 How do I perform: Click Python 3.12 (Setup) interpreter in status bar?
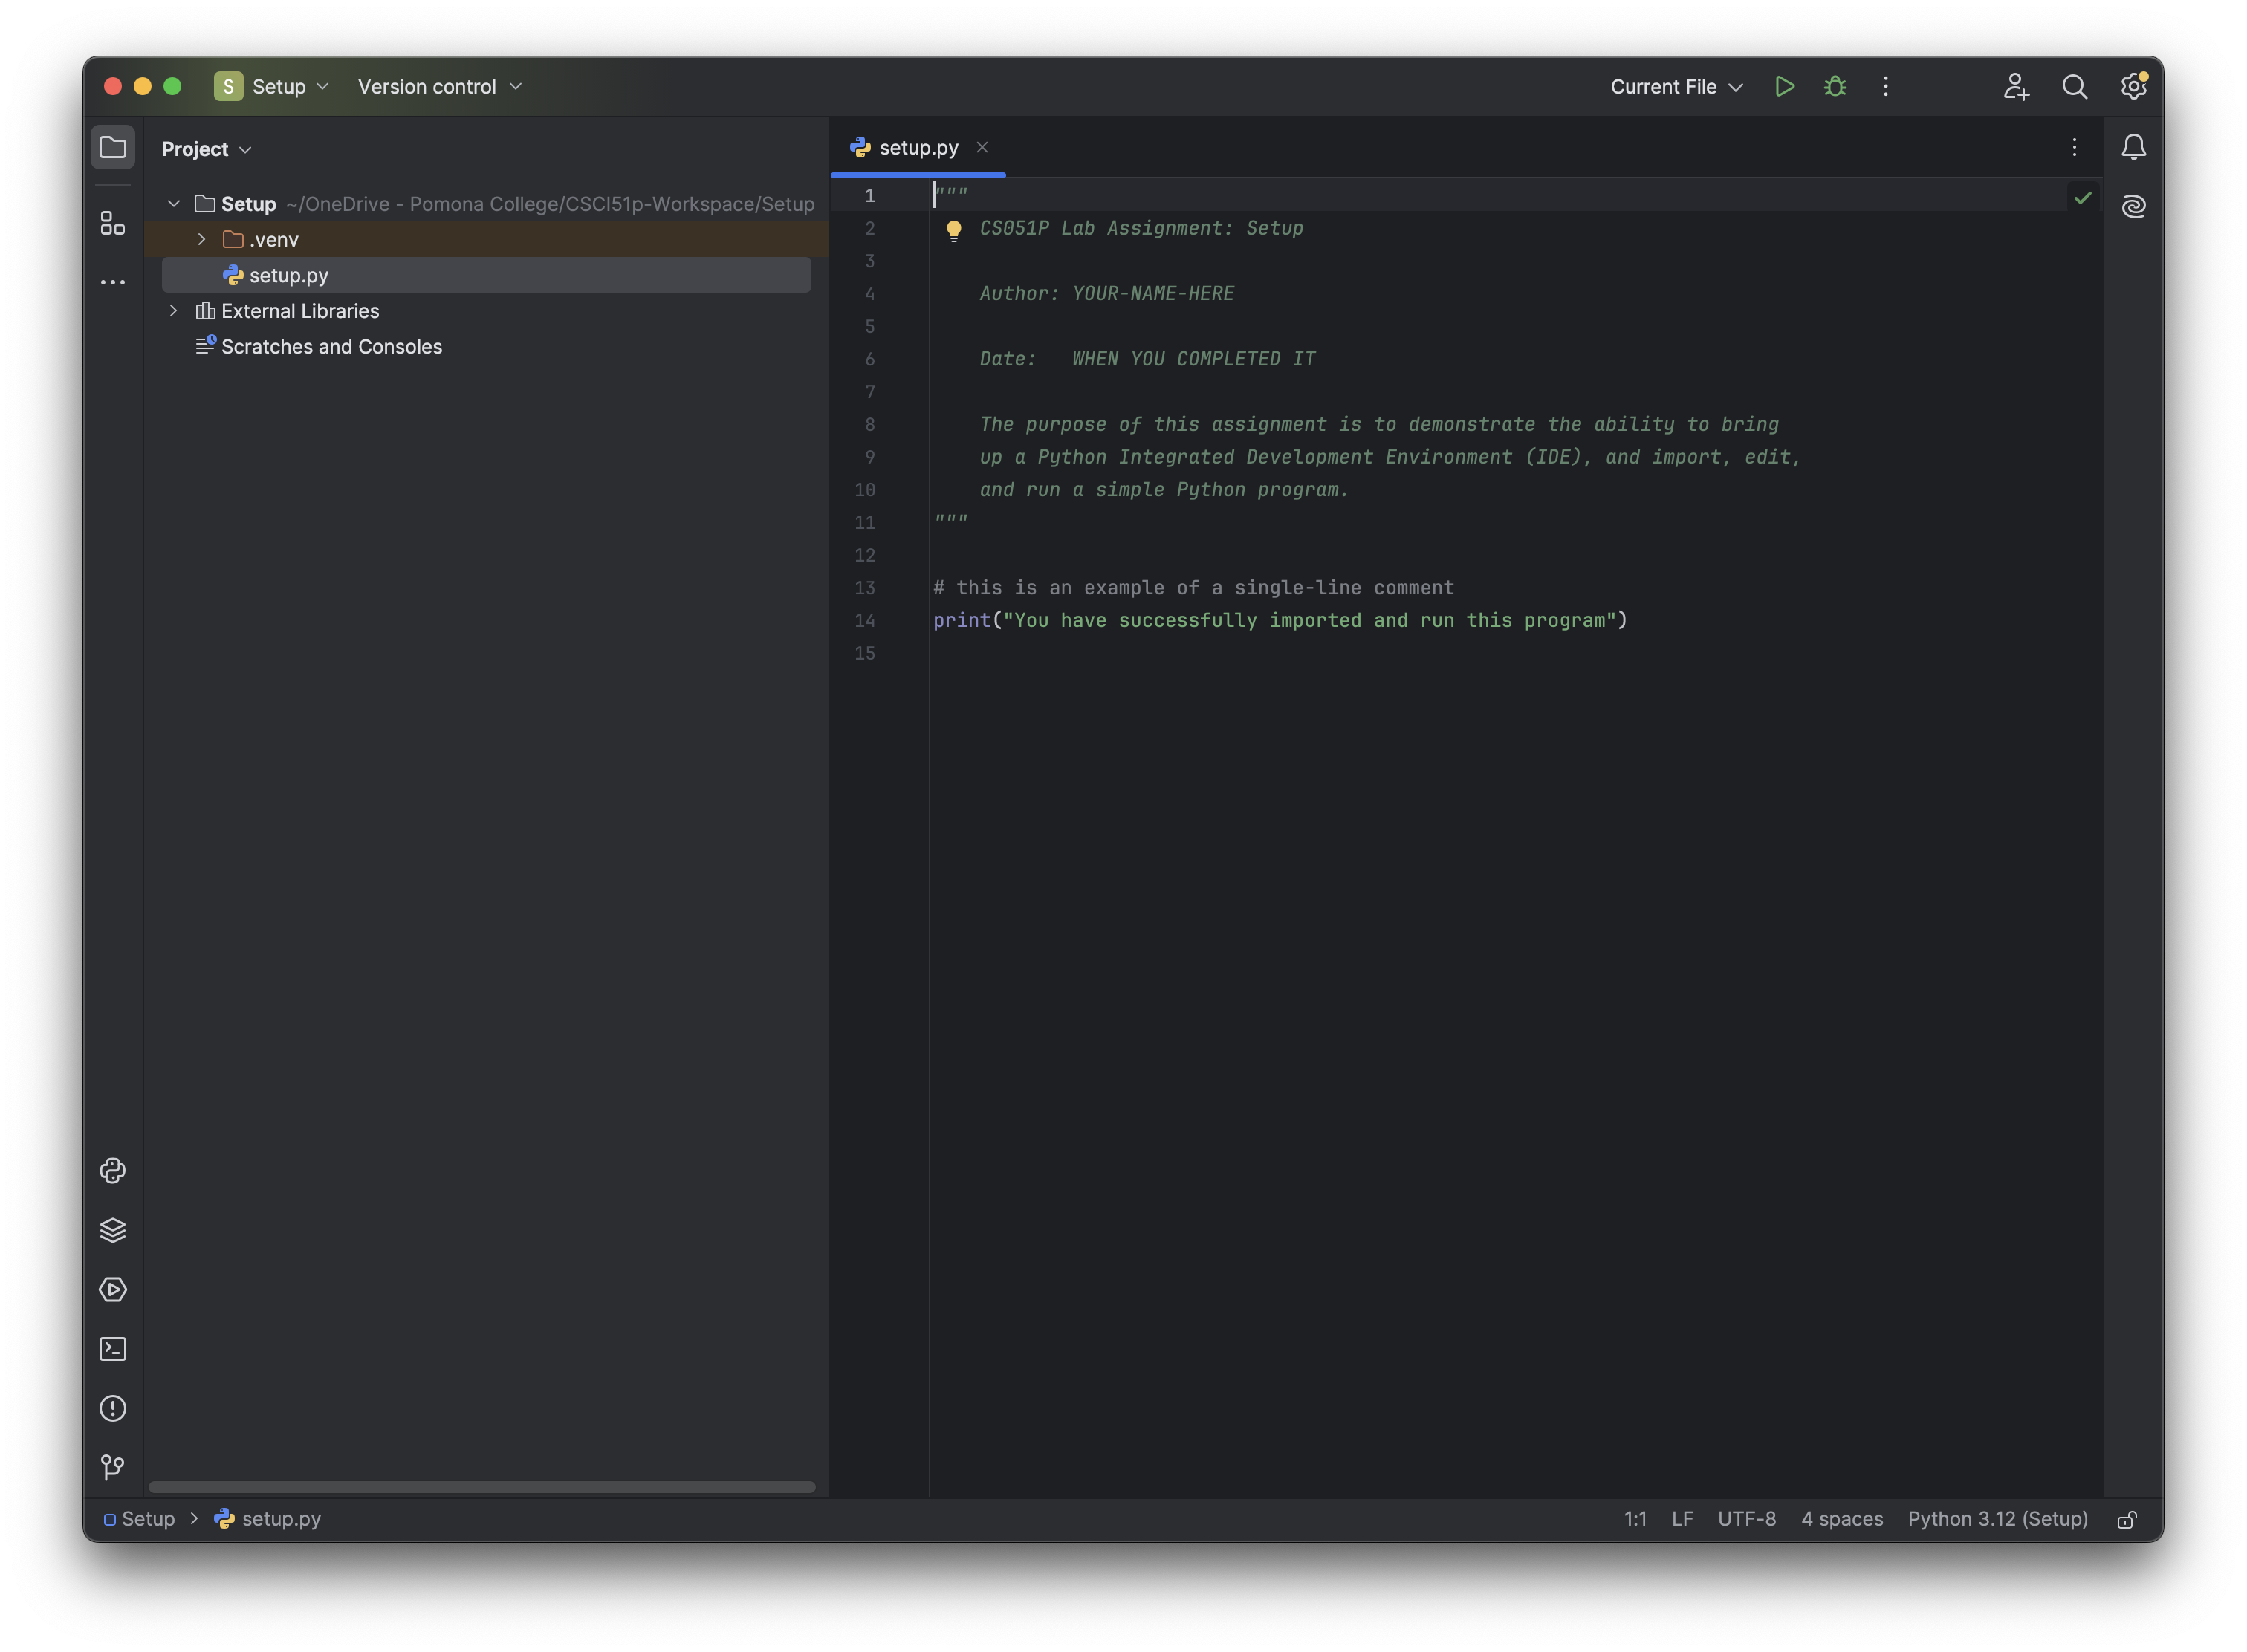coord(1997,1519)
